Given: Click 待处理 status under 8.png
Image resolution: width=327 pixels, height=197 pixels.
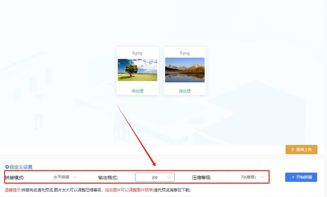Looking at the screenshot, I should [x=137, y=91].
